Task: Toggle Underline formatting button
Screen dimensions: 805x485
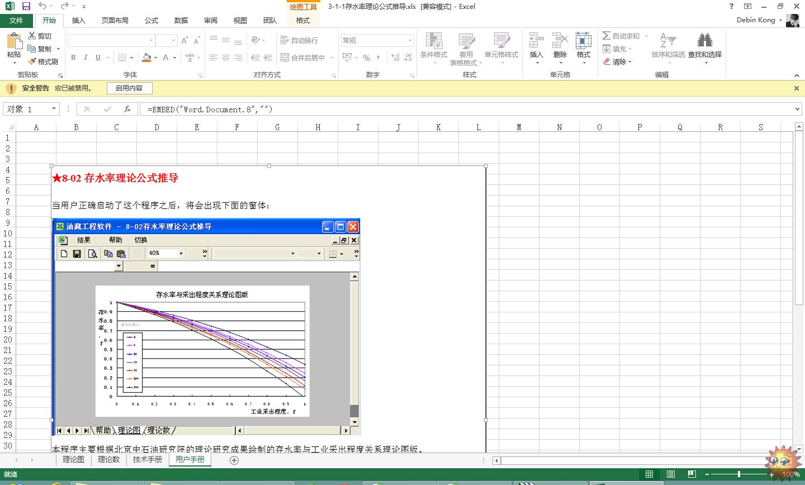Action: tap(98, 58)
